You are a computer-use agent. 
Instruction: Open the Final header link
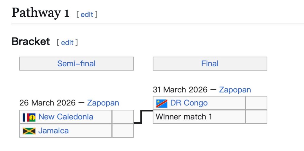[x=210, y=64]
